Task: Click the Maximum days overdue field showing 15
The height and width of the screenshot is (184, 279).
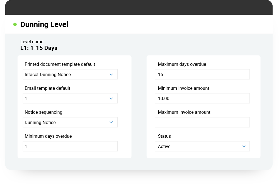Action: click(202, 74)
